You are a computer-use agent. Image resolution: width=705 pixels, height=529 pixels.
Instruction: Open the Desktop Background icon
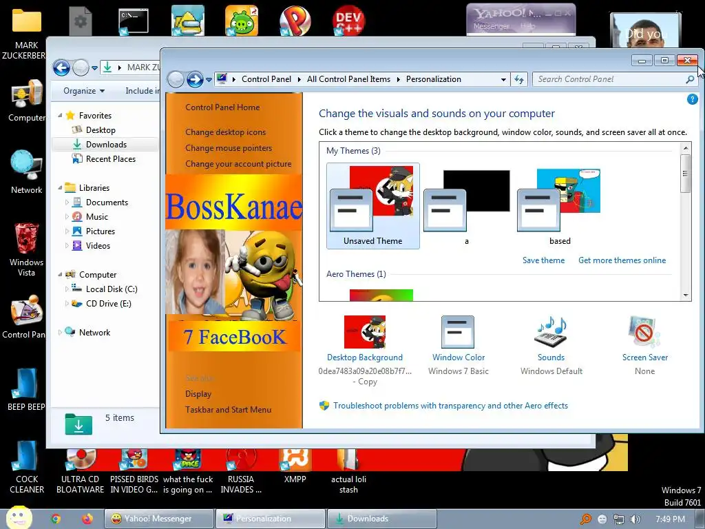pos(365,332)
